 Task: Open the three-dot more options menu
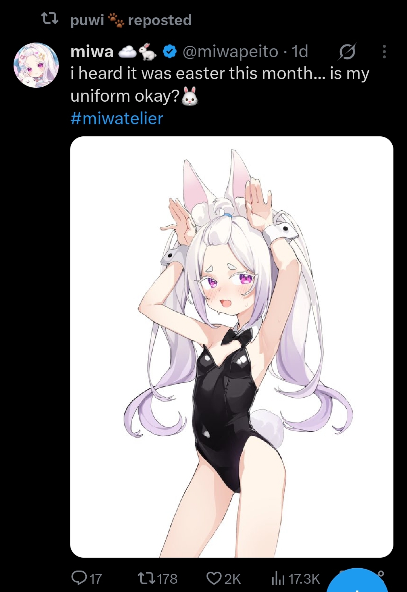(x=384, y=52)
